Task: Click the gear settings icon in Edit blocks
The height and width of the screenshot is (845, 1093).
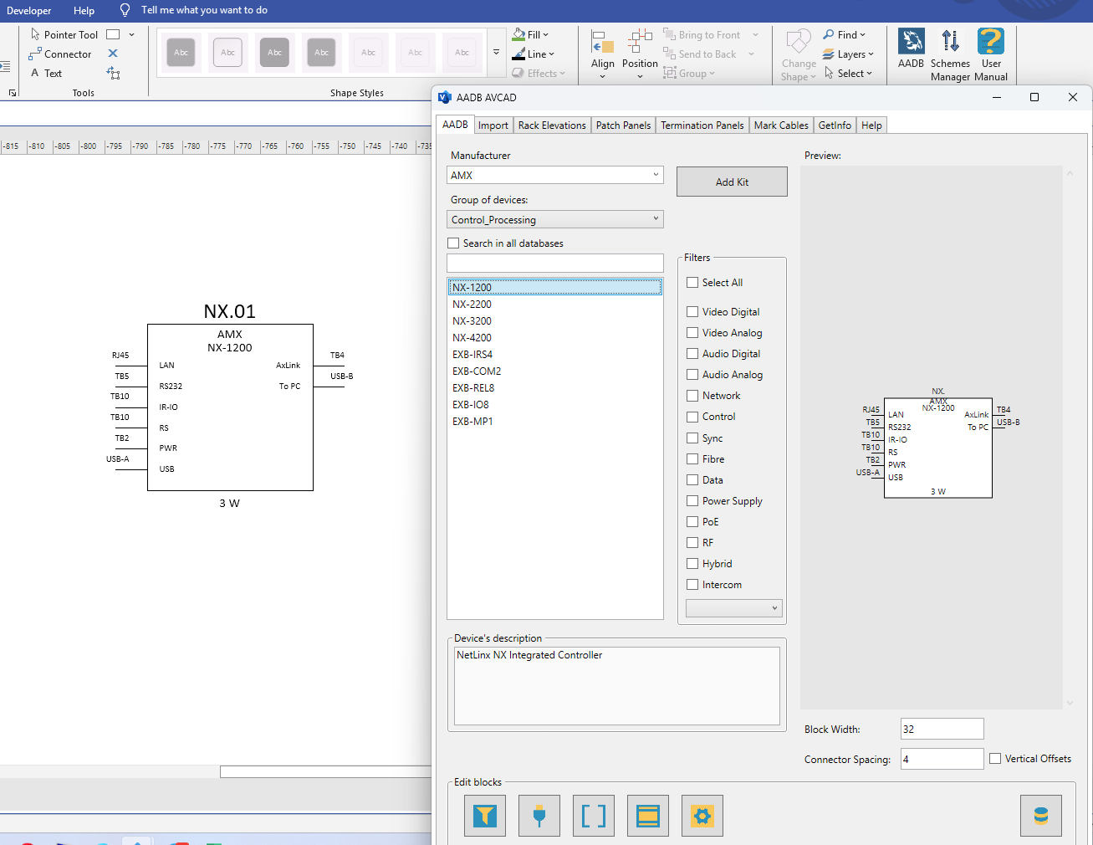Action: click(702, 816)
